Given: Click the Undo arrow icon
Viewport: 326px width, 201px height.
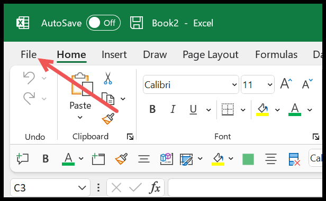Looking at the screenshot, I should click(x=29, y=78).
